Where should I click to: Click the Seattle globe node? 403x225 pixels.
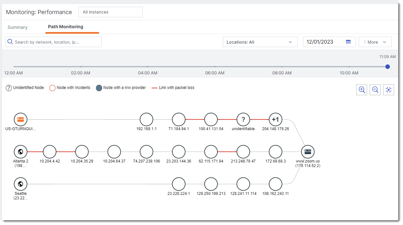[21, 184]
